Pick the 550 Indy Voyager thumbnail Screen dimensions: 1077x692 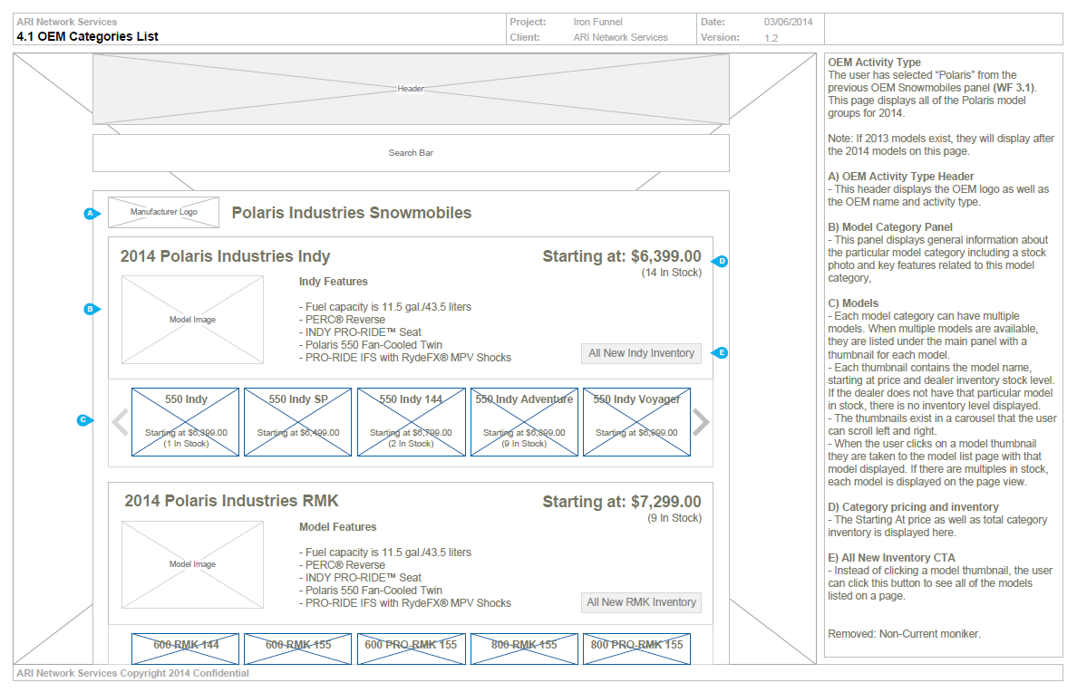(x=636, y=422)
